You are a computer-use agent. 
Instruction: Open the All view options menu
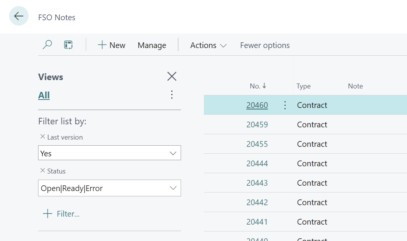tap(172, 95)
